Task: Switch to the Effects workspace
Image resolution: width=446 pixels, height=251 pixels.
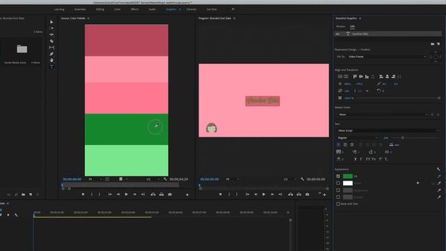Action: point(134,9)
